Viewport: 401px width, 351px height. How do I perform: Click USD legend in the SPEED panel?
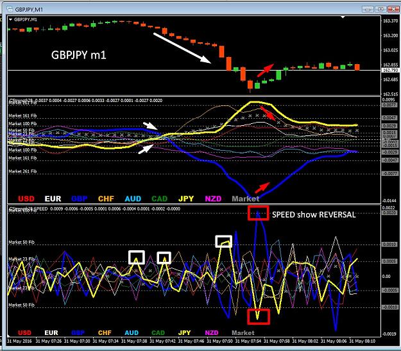coord(24,332)
